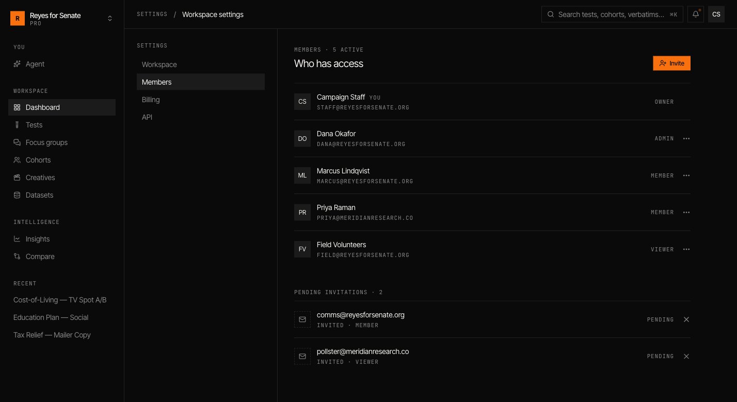Click the envelope icon beside comms@reyesforsenate.org
Image resolution: width=737 pixels, height=402 pixels.
[x=302, y=319]
